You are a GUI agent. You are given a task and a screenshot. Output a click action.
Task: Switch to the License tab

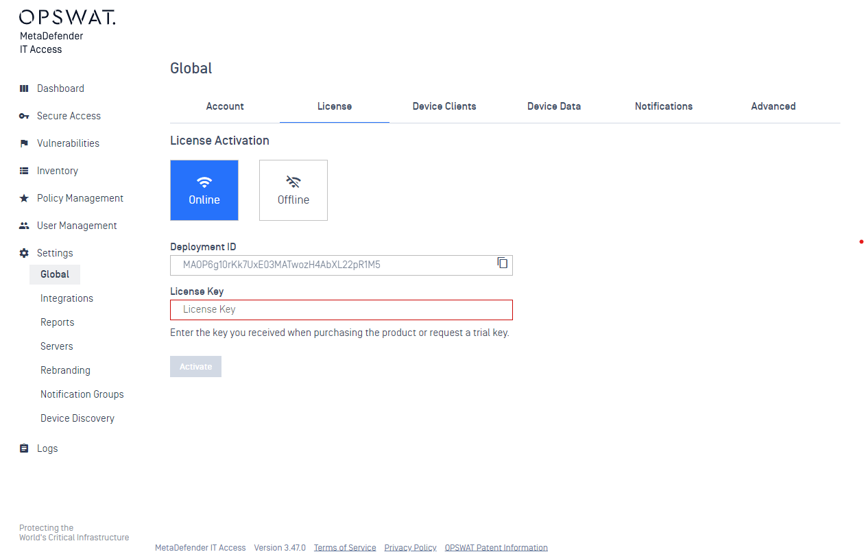tap(335, 106)
